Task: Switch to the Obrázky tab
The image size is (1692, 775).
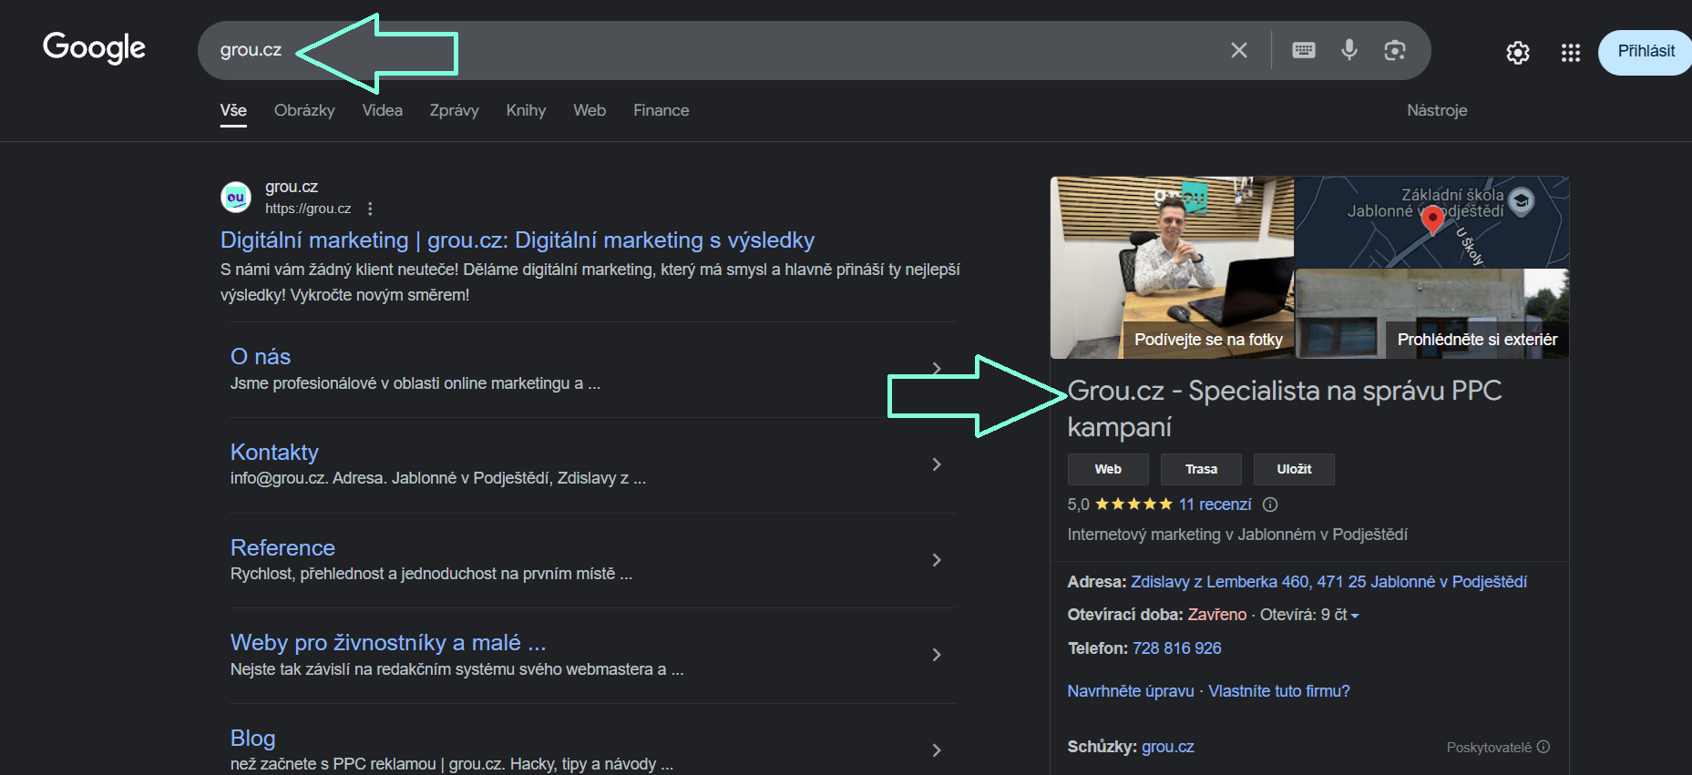Action: tap(304, 110)
